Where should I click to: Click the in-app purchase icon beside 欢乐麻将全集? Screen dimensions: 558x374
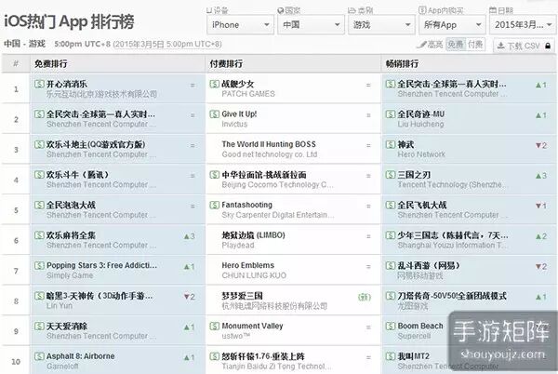point(39,235)
